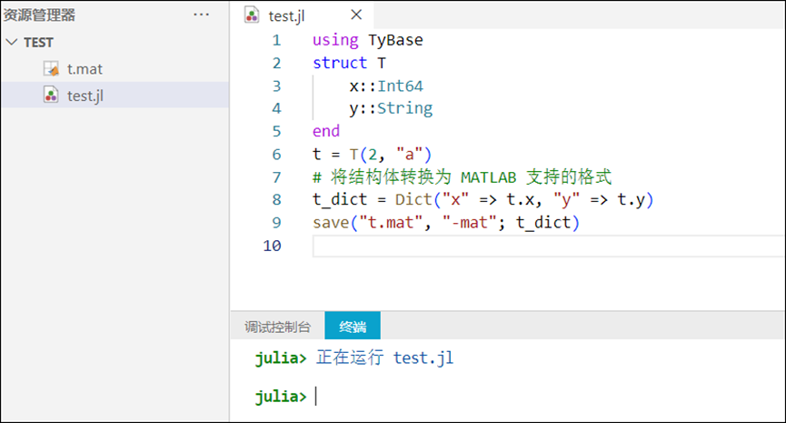Select the TEST folder name in explorer

click(x=38, y=43)
